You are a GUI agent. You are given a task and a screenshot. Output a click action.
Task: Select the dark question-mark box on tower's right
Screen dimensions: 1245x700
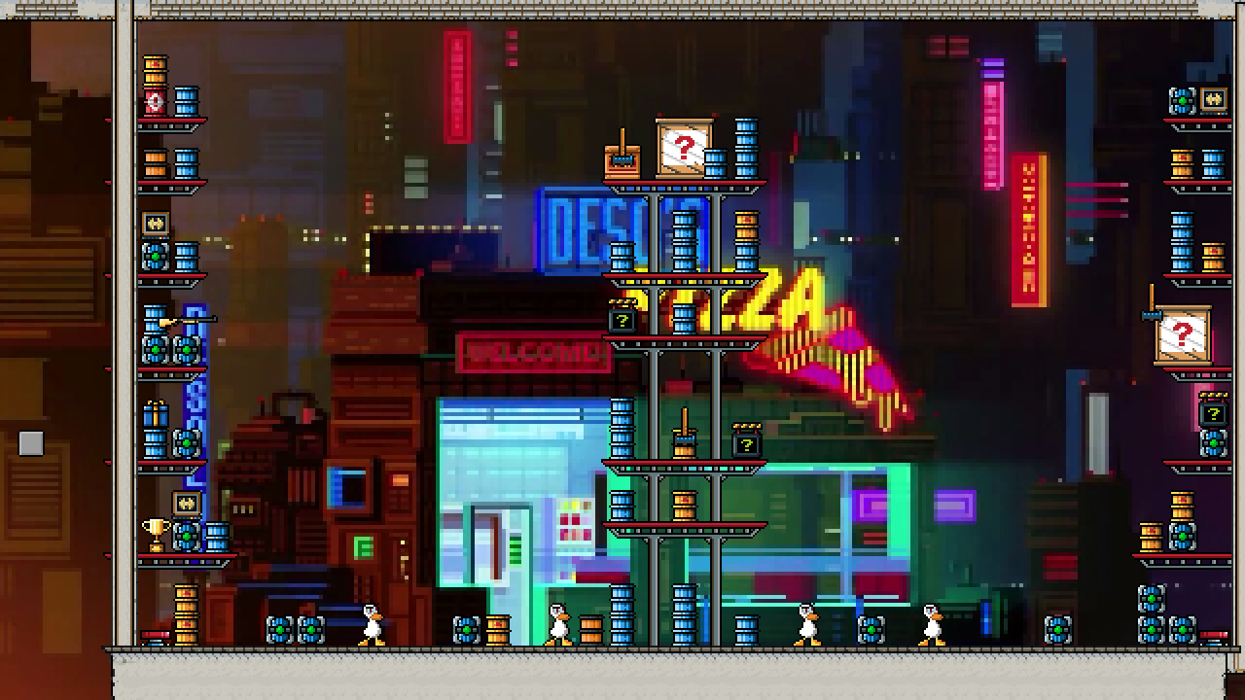point(746,442)
